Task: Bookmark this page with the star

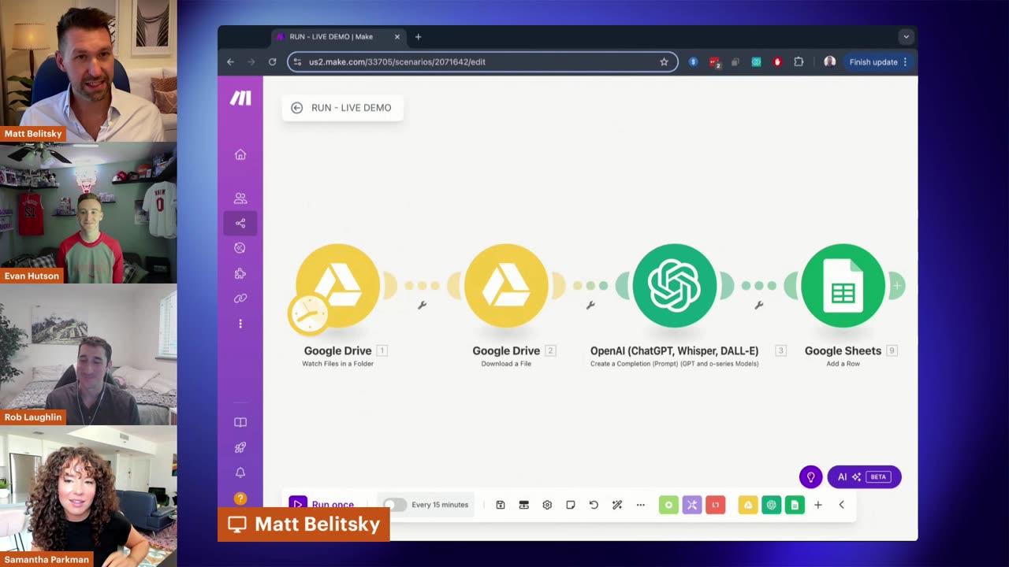Action: [664, 62]
